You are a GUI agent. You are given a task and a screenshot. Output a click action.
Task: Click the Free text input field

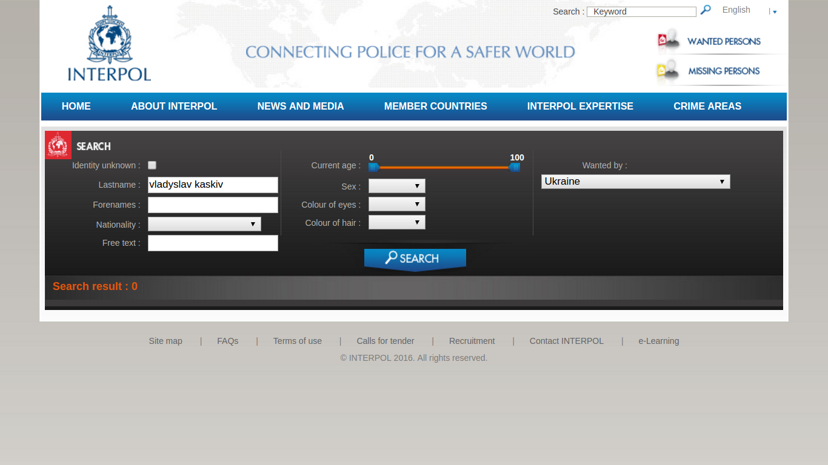click(213, 243)
